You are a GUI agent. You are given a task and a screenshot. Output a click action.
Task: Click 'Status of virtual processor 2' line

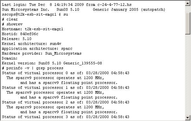(x=66, y=102)
